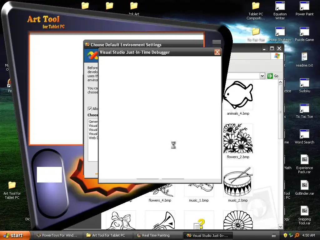The height and width of the screenshot is (240, 320).
Task: Open the Windows start menu
Action: (14, 235)
